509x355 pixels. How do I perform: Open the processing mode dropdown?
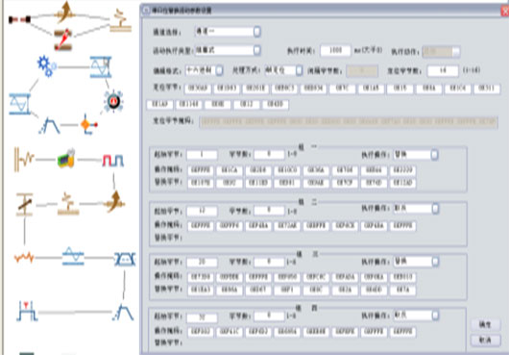[300, 70]
